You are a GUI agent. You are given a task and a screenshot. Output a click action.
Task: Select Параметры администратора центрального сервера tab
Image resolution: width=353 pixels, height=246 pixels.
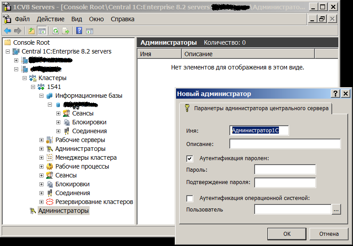(255, 108)
